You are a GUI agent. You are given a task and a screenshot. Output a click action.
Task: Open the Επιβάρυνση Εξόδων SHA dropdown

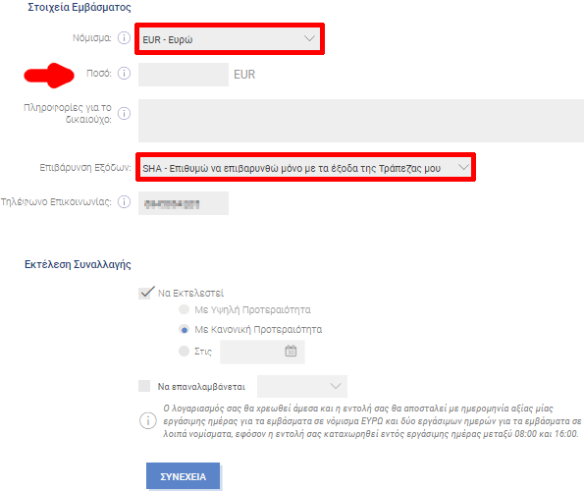(x=305, y=167)
